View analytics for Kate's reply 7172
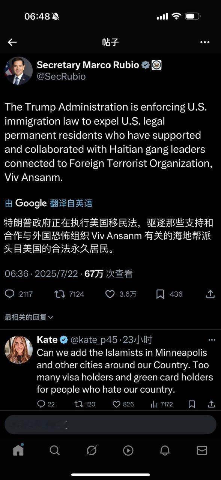Image resolution: width=221 pixels, height=480 pixels. [154, 404]
